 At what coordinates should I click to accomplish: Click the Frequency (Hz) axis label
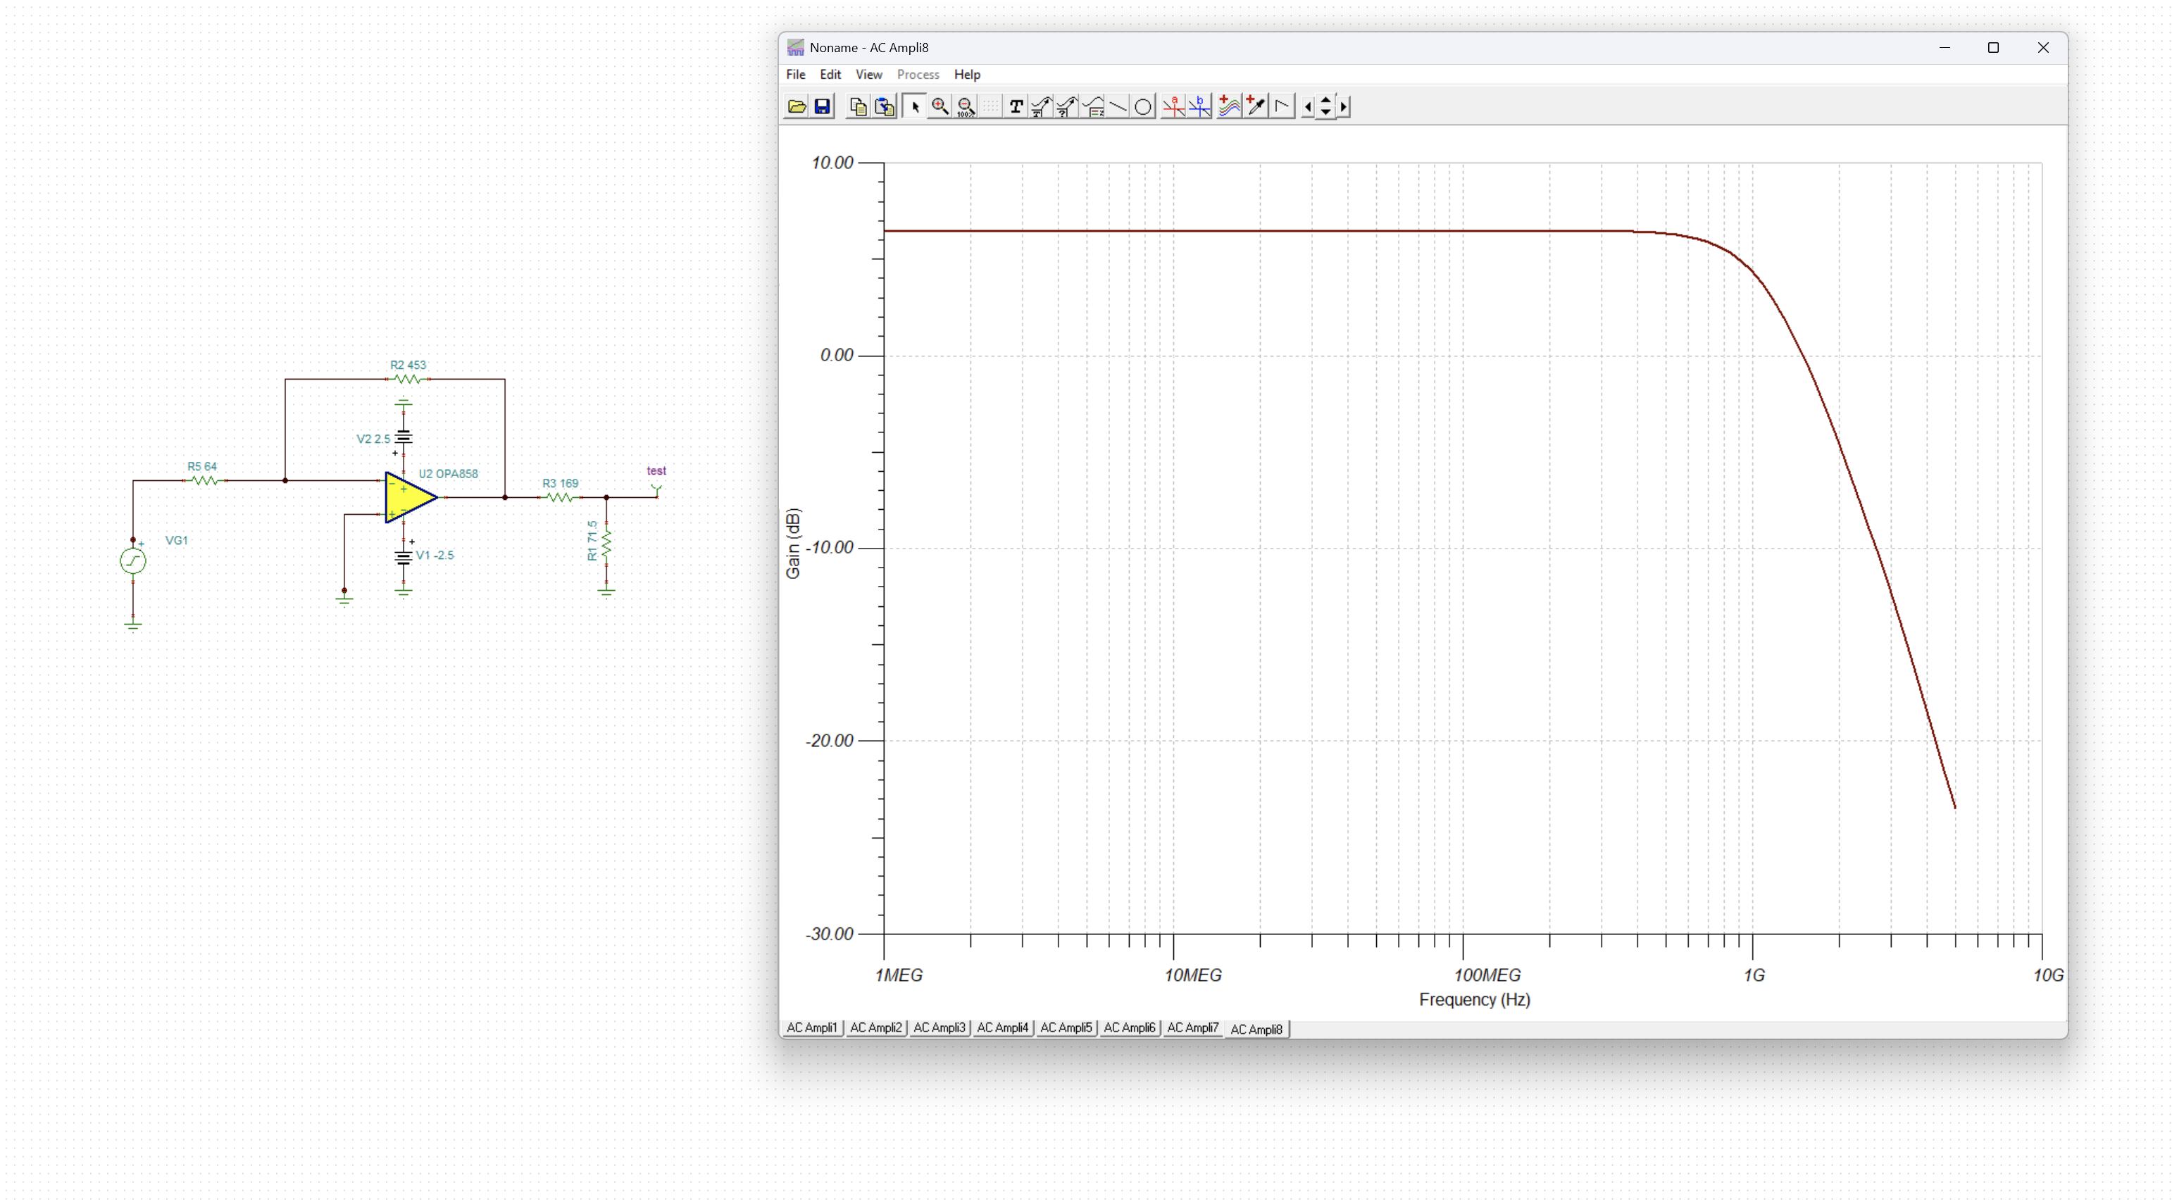point(1474,999)
